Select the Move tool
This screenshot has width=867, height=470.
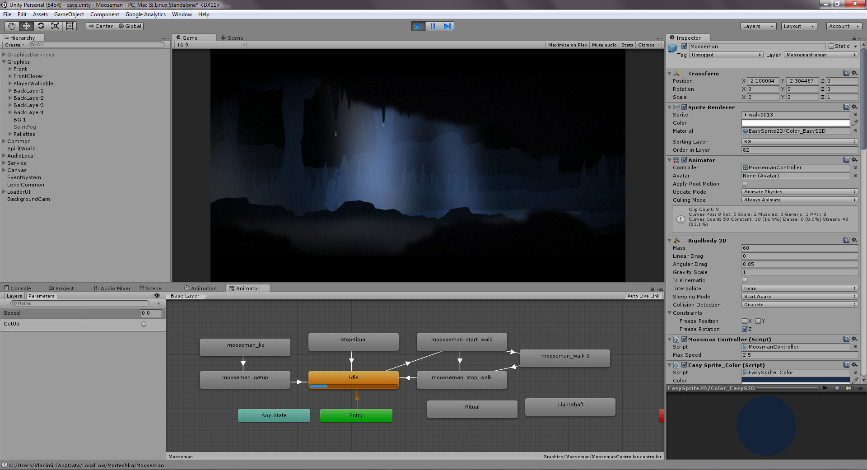(26, 26)
